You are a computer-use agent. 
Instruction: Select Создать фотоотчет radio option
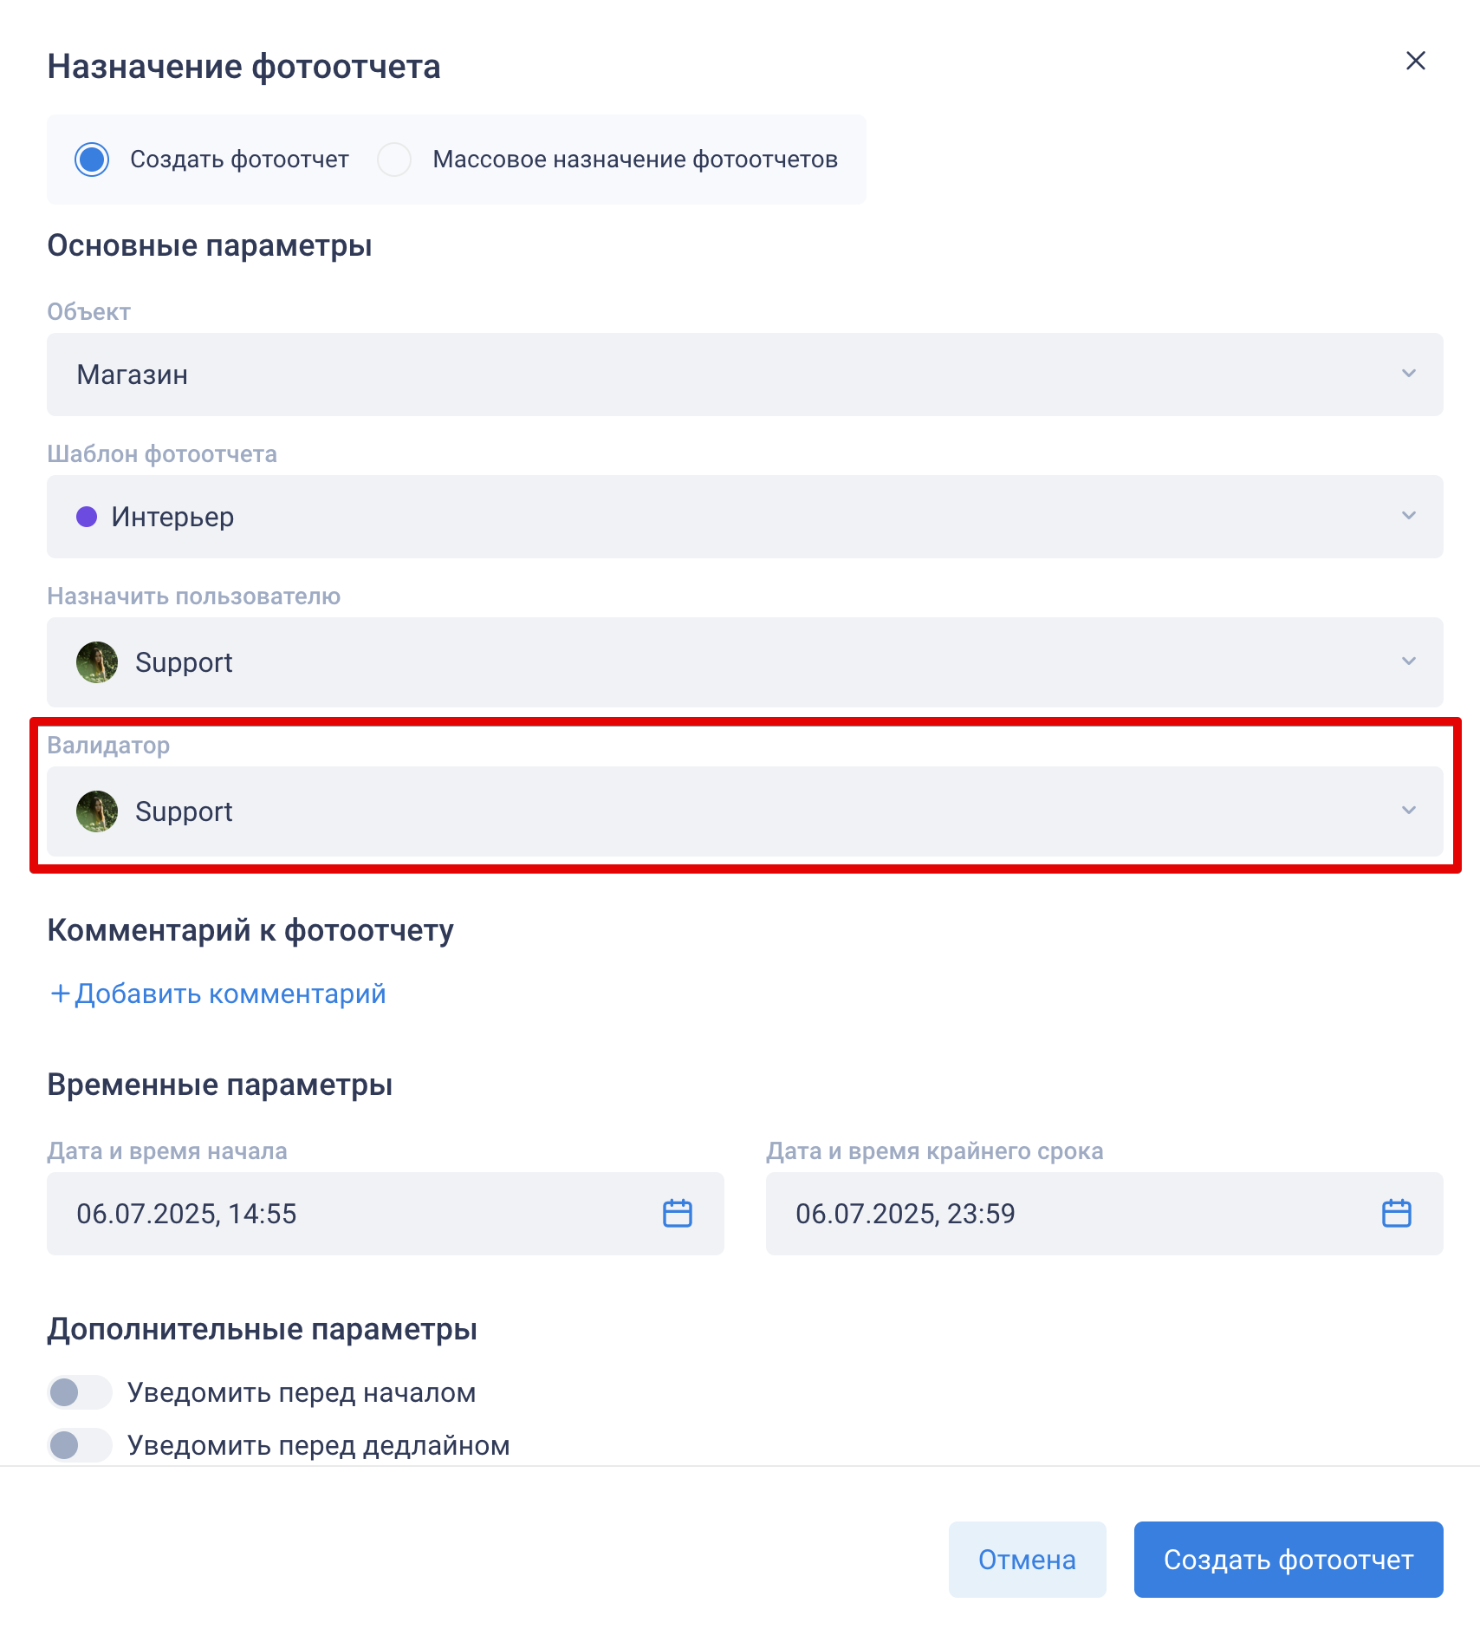click(92, 160)
